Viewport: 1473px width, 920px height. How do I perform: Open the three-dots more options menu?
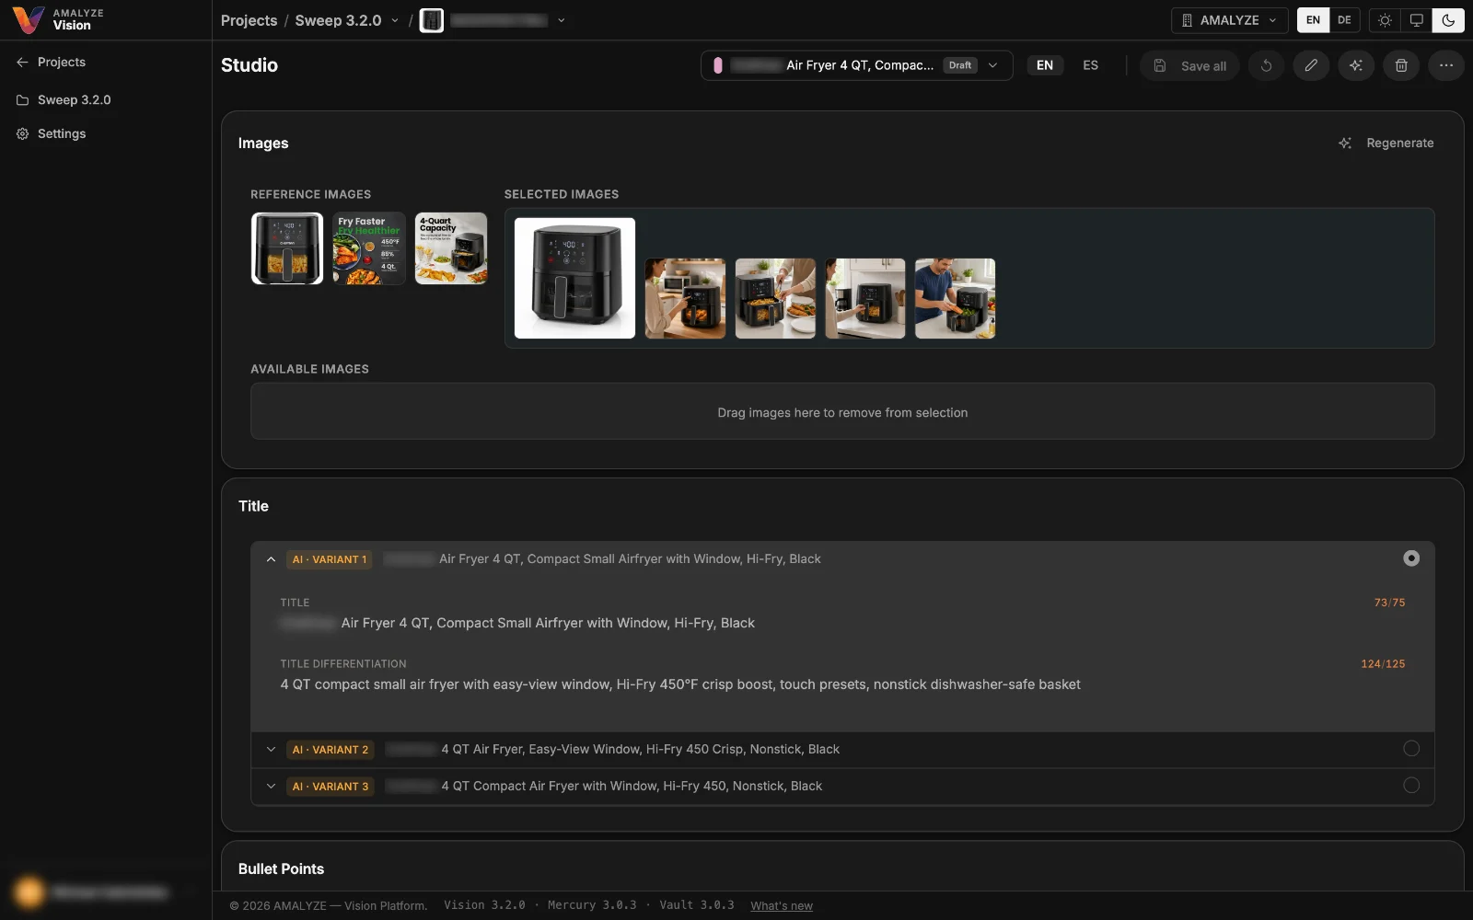coord(1446,65)
